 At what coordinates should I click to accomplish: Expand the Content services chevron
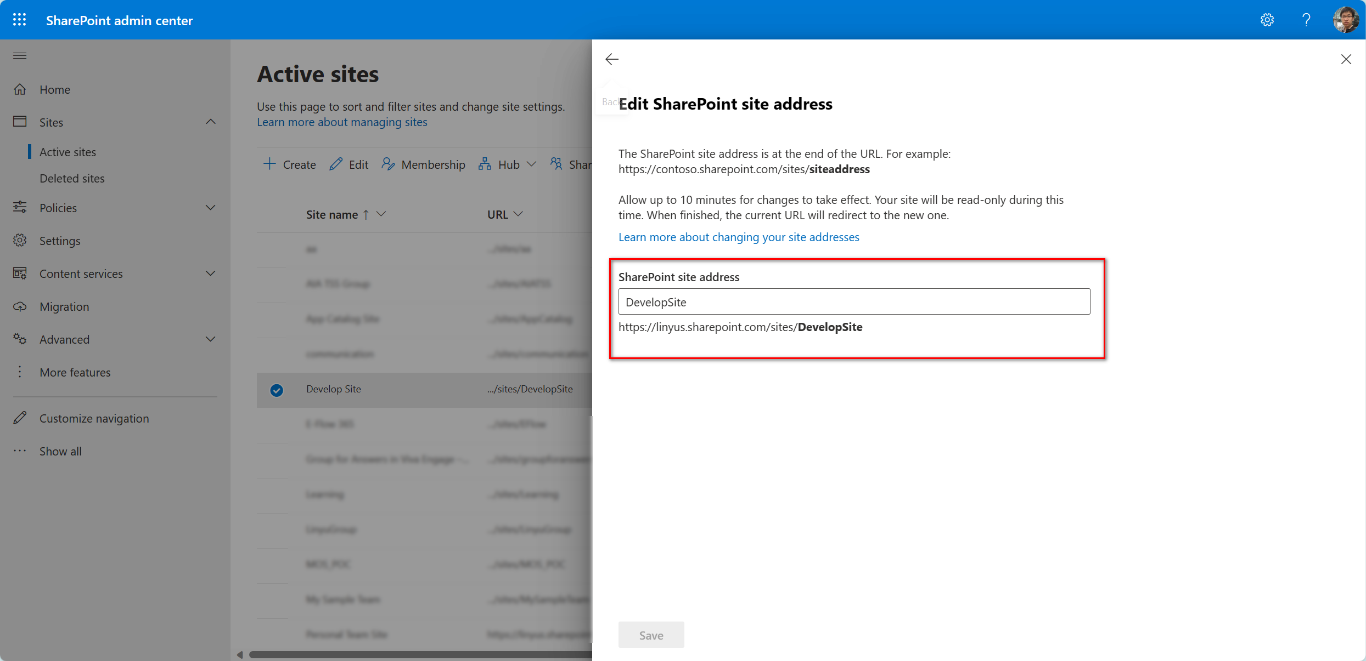211,273
